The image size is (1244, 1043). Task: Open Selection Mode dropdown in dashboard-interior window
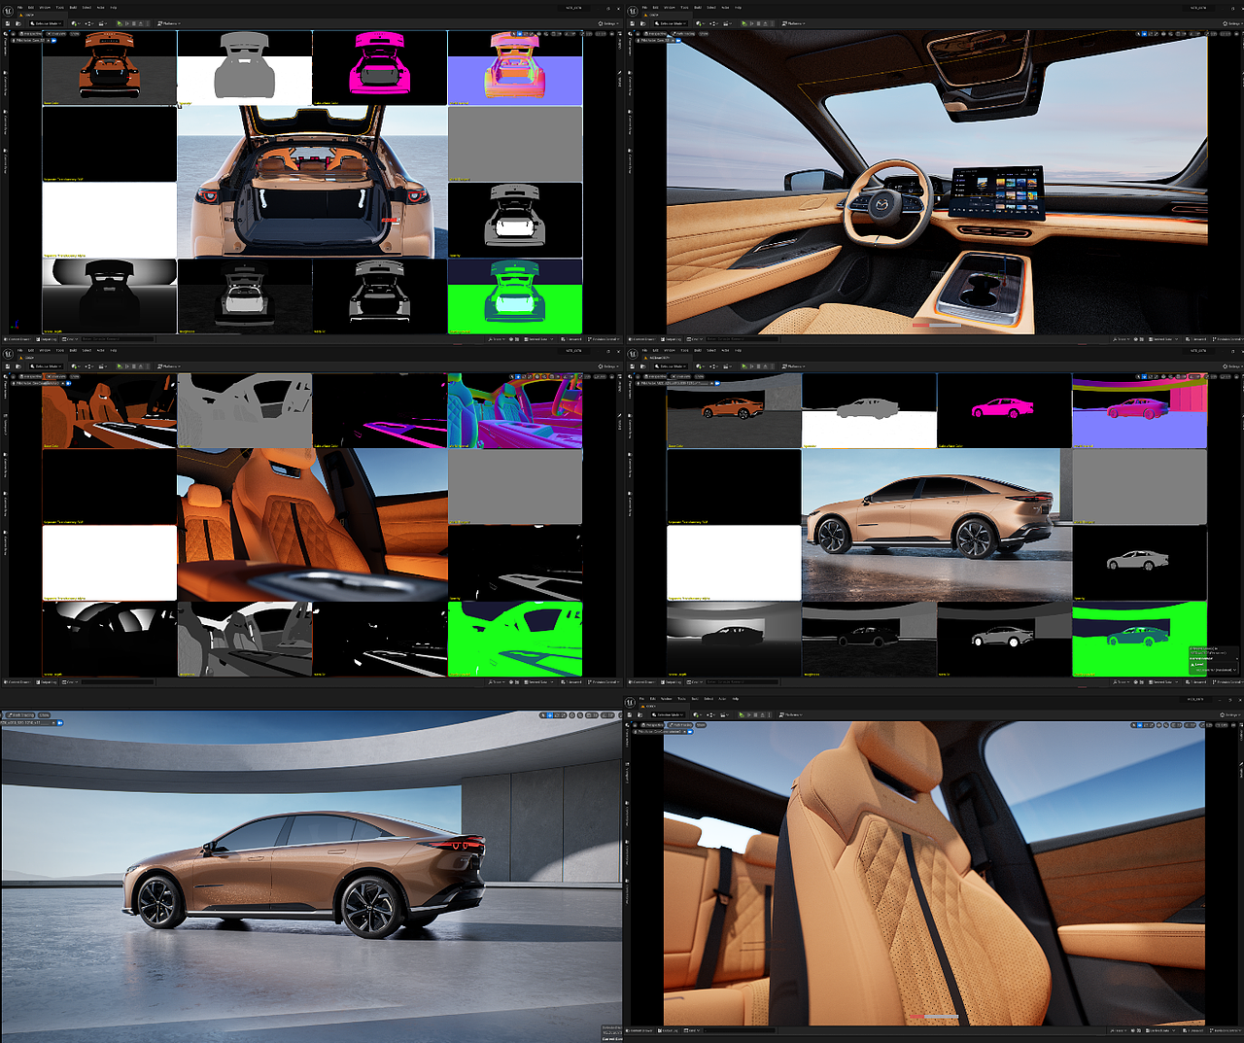point(672,23)
